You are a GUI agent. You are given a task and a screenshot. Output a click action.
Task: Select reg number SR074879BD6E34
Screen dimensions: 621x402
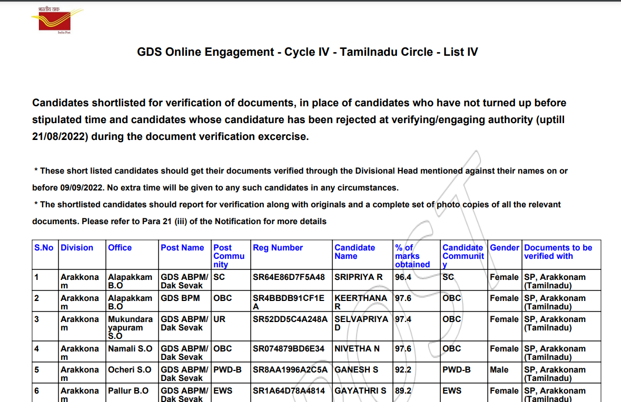[289, 349]
